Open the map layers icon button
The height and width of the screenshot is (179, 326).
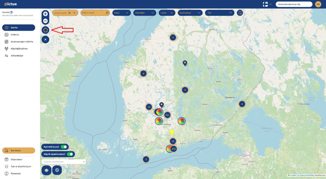pyautogui.click(x=46, y=170)
